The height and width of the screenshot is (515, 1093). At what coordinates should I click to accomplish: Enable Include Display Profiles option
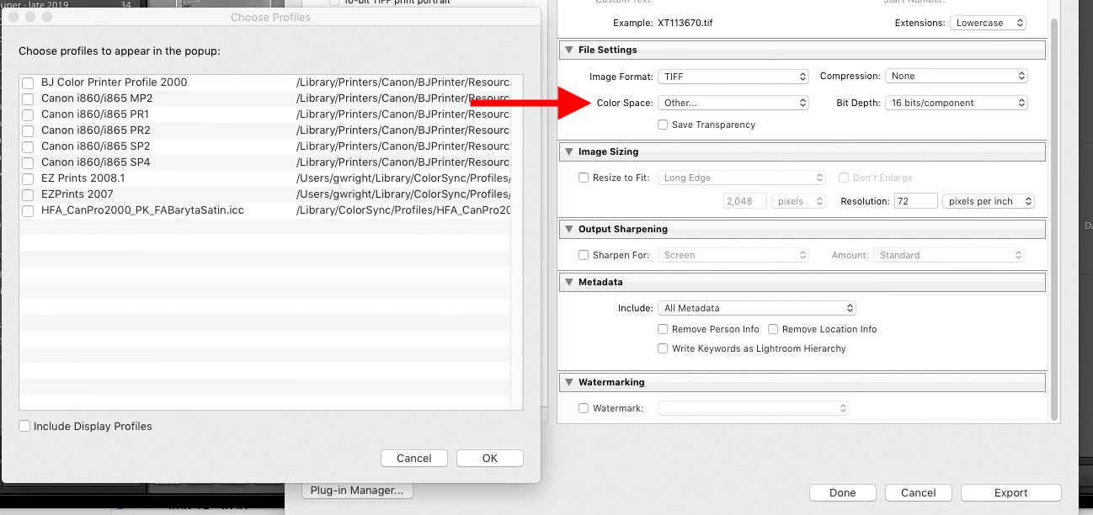tap(24, 427)
